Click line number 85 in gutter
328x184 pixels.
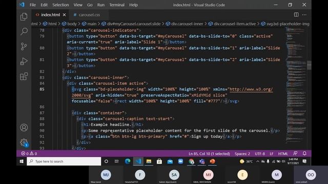(x=42, y=89)
